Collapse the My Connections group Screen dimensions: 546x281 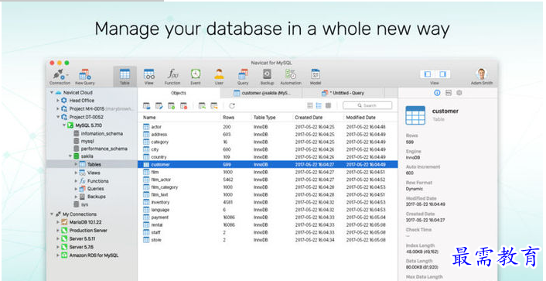coord(52,214)
